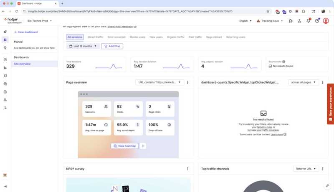
Task: Open the bar chart trends icon in sidebar
Action: (5, 68)
